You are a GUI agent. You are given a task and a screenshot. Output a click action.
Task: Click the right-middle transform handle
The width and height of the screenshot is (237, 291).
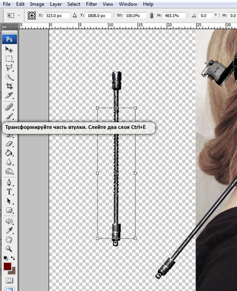pos(135,173)
